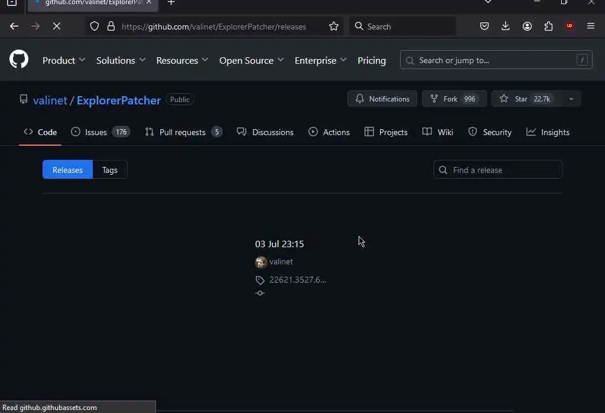Switch to the Projects tab
This screenshot has height=413, width=605.
pyautogui.click(x=386, y=132)
